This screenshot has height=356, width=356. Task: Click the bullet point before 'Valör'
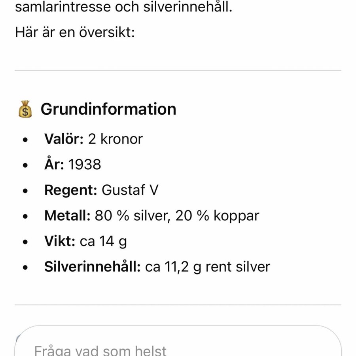tap(26, 140)
